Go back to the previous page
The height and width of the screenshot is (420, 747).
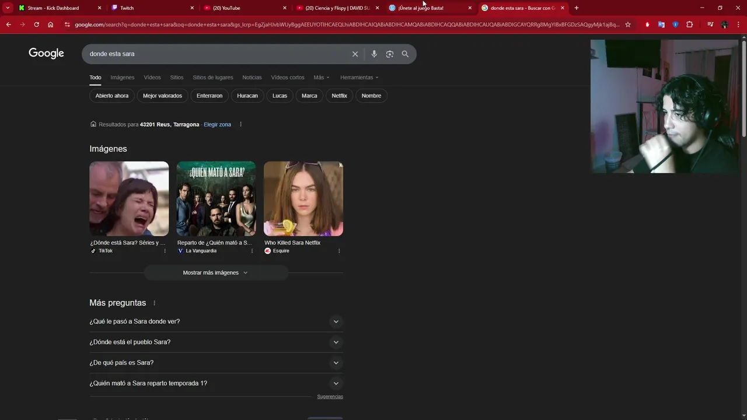(8, 24)
